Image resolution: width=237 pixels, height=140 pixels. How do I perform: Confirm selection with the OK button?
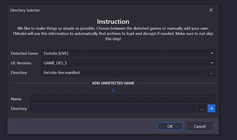[170, 126]
